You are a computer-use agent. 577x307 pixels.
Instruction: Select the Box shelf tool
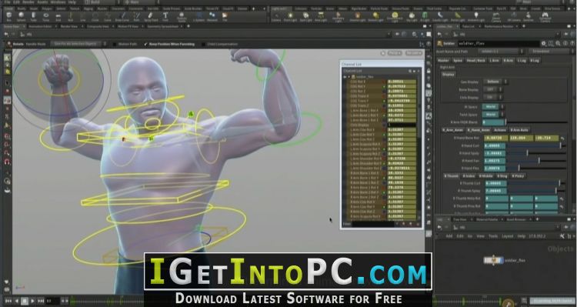tap(8, 17)
